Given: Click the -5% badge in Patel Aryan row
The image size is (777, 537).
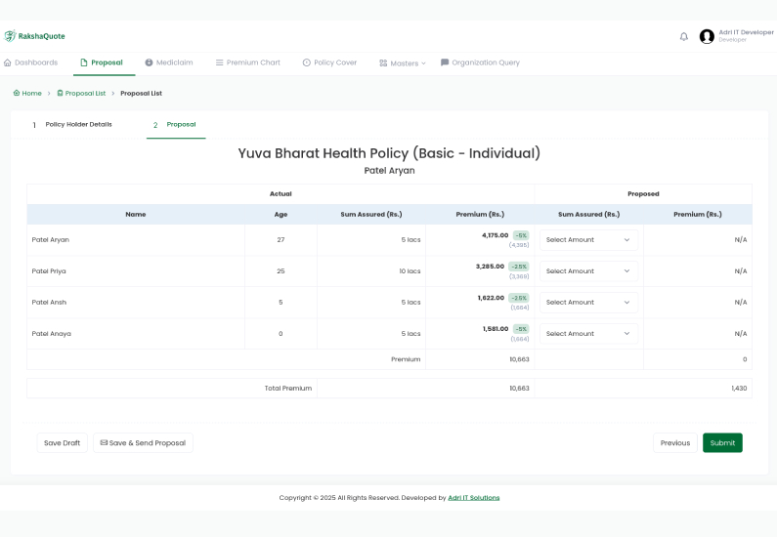Looking at the screenshot, I should 521,235.
